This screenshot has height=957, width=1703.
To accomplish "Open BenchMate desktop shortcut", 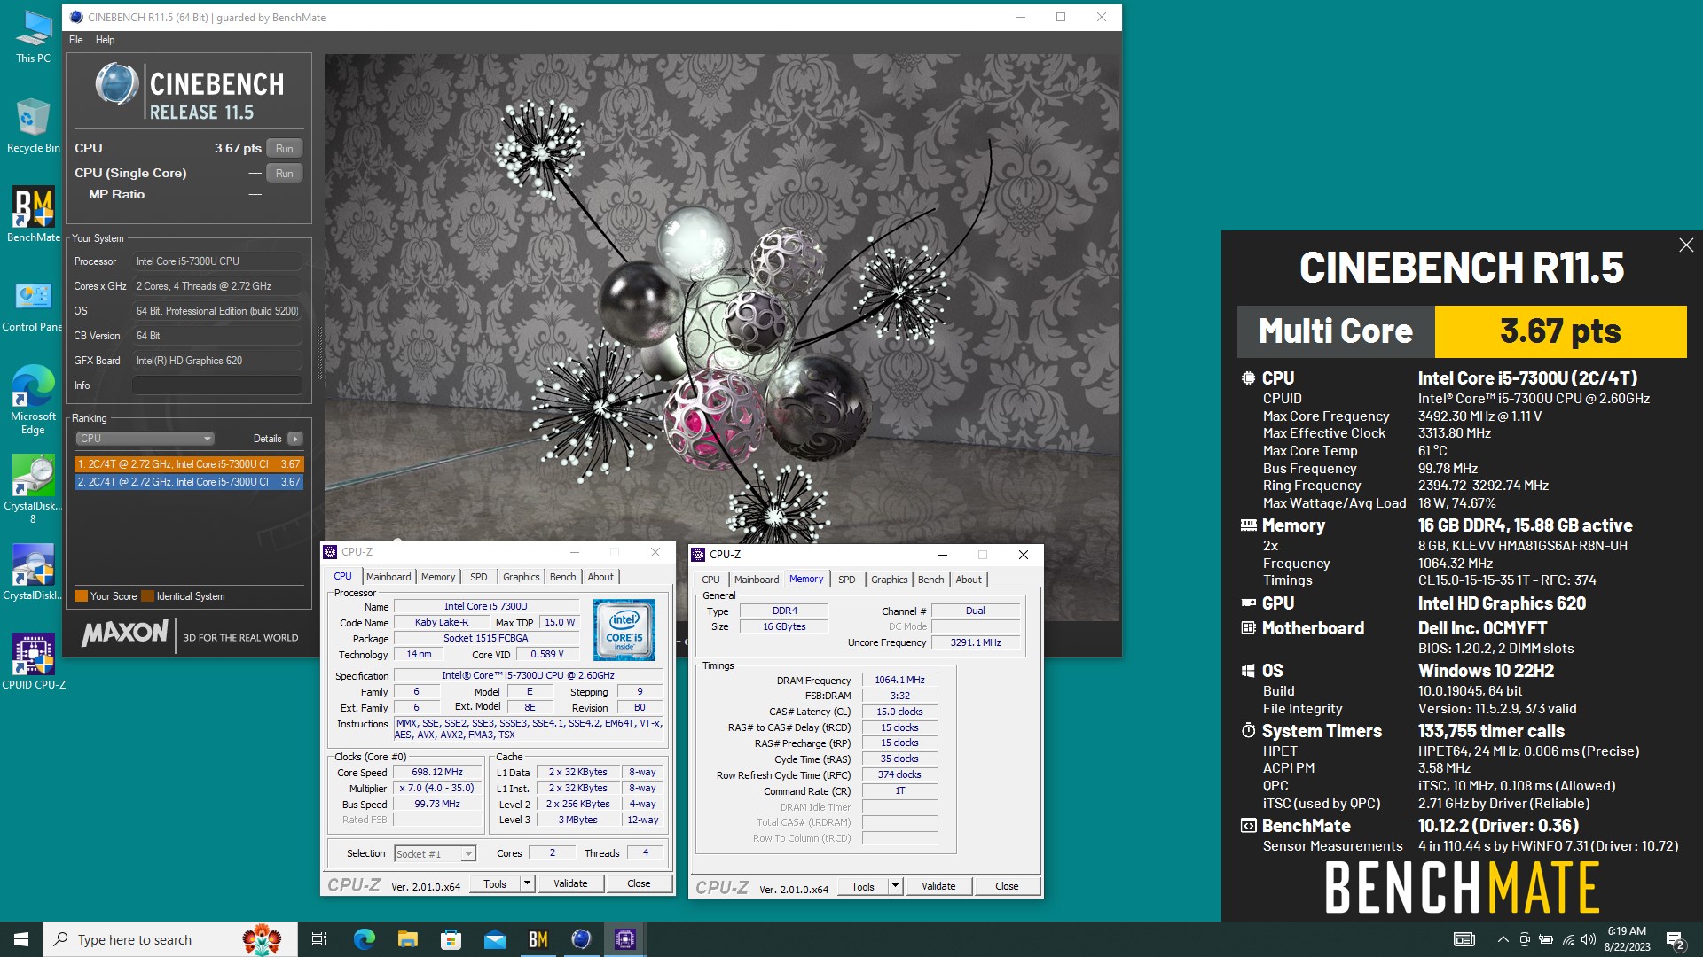I will pyautogui.click(x=33, y=214).
